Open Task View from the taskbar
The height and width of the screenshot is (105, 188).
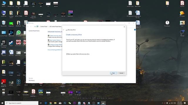[x=41, y=103]
